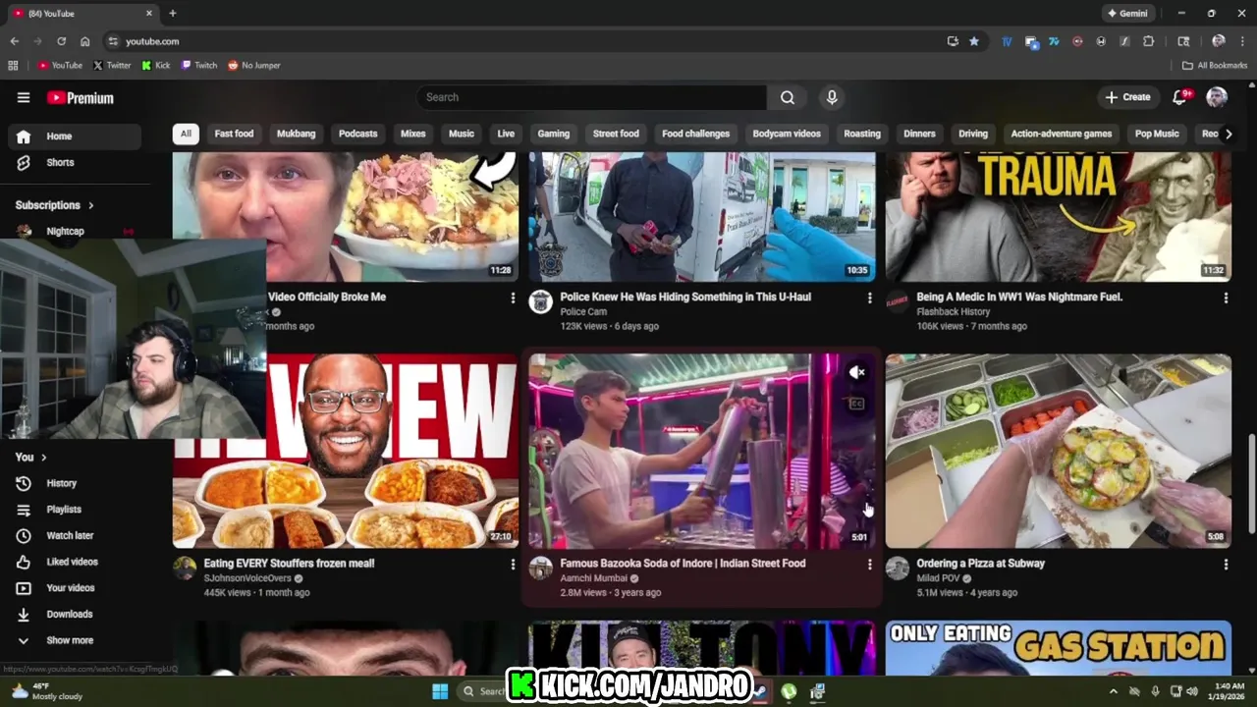Open options for Being A Medic In WW1 video
The height and width of the screenshot is (707, 1257).
[1226, 298]
